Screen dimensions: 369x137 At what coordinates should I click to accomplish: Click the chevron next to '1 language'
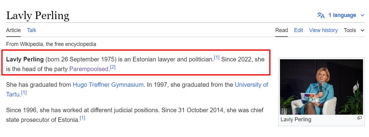pos(362,15)
